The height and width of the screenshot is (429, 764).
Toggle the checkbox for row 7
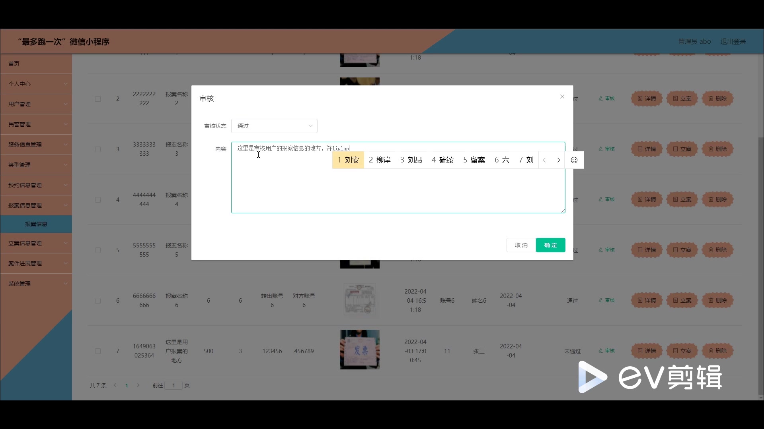pos(98,351)
